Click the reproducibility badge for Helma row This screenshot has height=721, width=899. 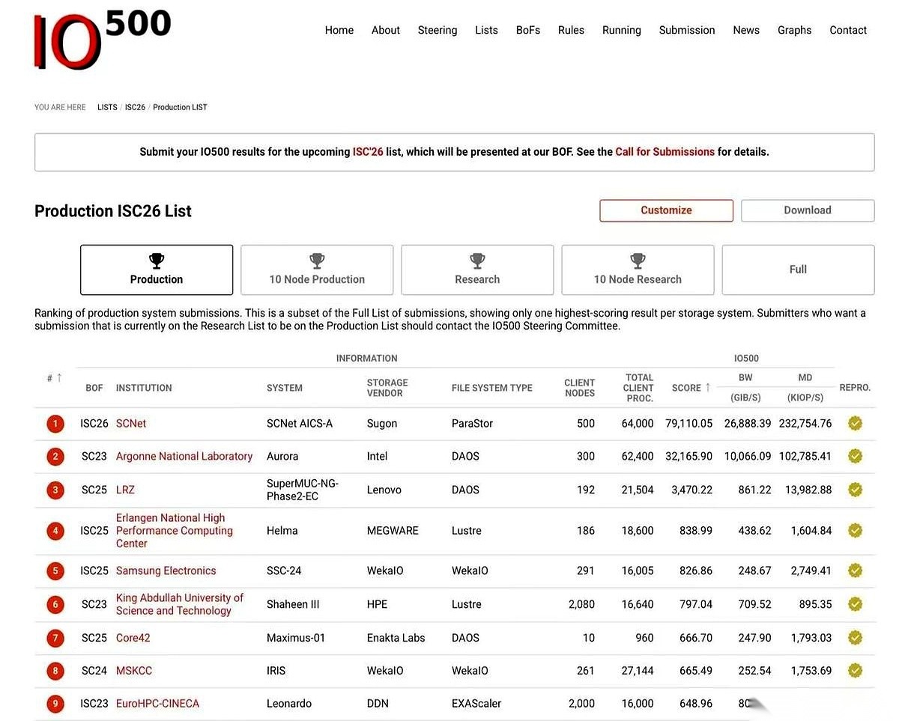coord(855,530)
